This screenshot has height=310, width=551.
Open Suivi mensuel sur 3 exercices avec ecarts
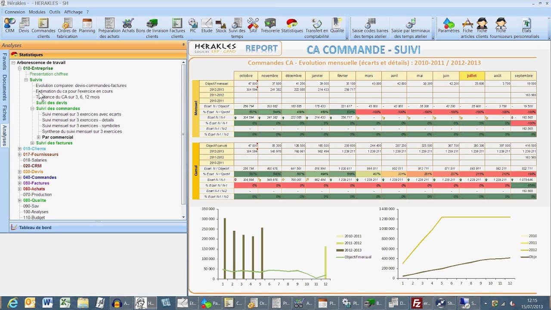(x=81, y=115)
